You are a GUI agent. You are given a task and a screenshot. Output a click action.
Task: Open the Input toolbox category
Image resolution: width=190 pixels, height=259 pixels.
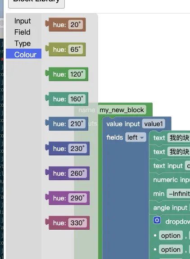[23, 21]
